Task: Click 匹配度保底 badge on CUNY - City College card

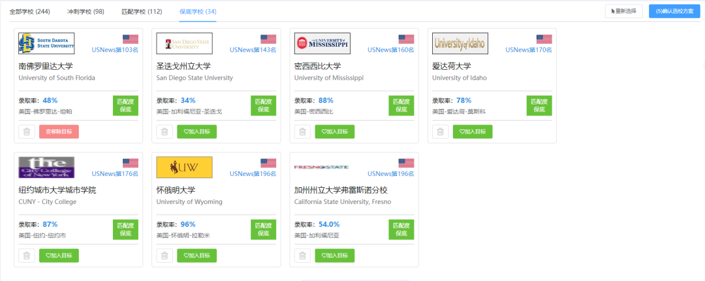Action: tap(125, 229)
